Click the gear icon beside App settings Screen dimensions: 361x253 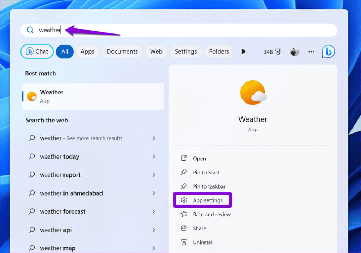(x=184, y=200)
